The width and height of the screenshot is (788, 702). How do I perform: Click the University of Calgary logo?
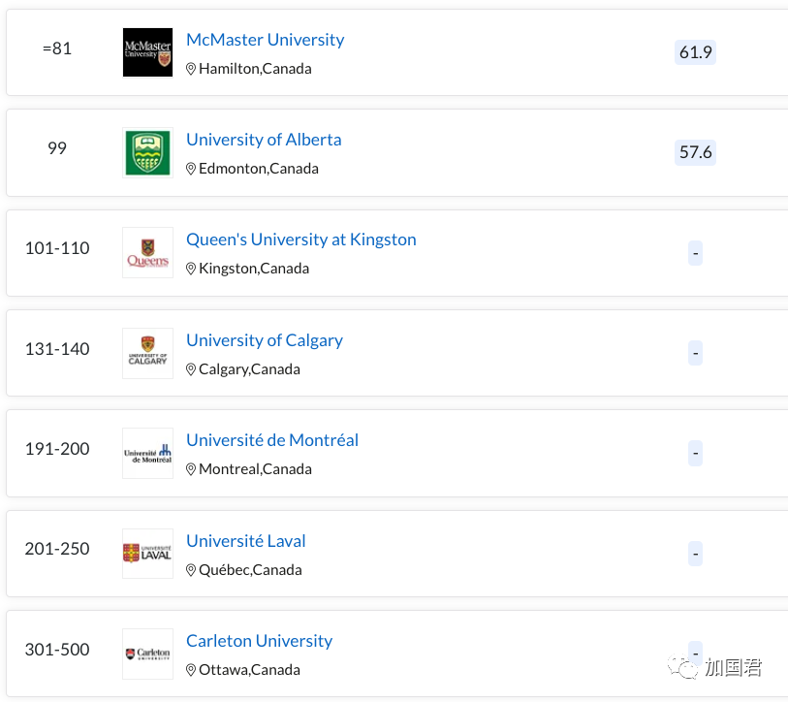pyautogui.click(x=147, y=353)
